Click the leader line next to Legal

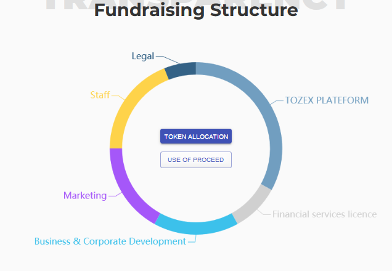coord(168,60)
